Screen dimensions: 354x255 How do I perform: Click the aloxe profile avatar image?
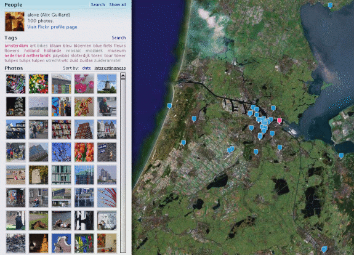(x=15, y=22)
